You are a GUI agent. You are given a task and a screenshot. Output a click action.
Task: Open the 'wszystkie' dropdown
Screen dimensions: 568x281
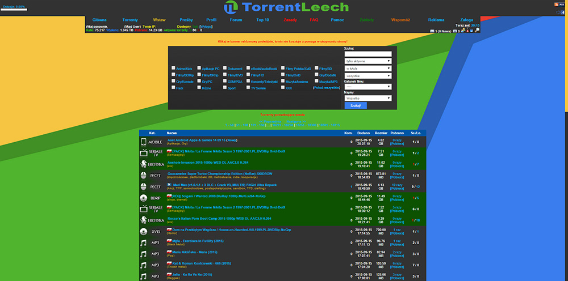pos(368,76)
